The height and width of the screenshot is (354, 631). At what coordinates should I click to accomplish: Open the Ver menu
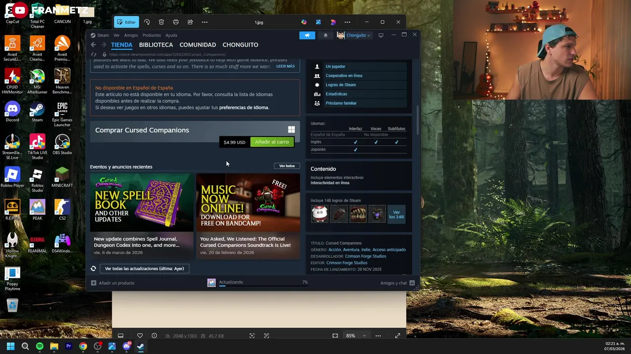pos(116,35)
